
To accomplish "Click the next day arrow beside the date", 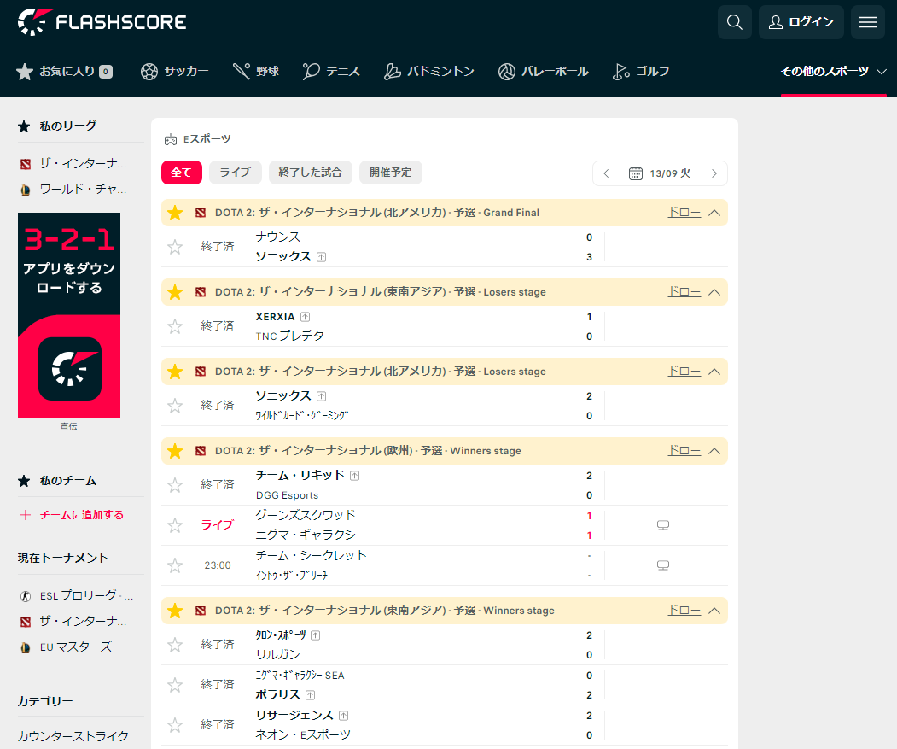I will [714, 173].
